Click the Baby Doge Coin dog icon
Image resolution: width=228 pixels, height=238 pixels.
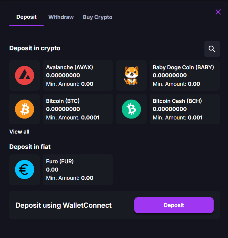(131, 75)
